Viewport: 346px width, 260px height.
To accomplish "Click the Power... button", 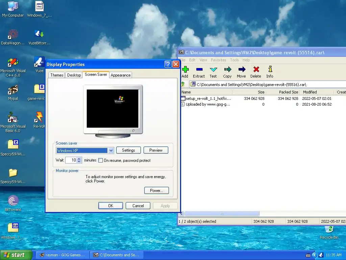I will point(156,190).
